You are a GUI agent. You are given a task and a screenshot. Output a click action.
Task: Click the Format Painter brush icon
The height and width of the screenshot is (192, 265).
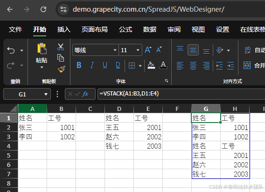click(62, 69)
